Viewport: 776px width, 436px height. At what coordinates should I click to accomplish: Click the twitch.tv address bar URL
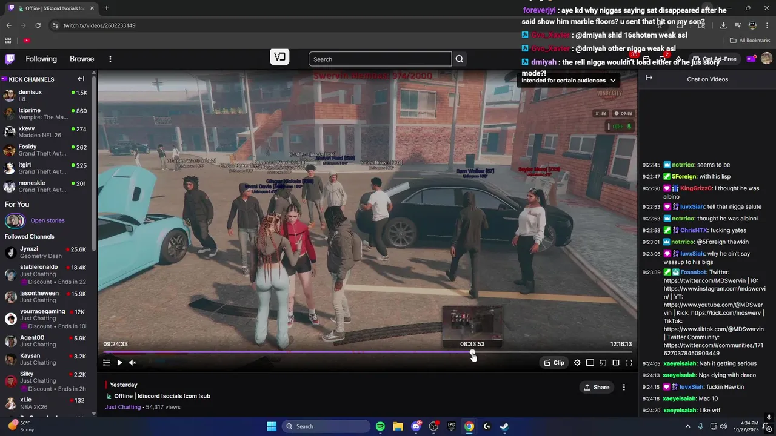coord(99,25)
